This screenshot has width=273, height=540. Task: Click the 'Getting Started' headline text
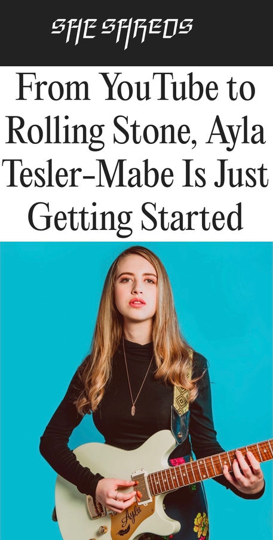click(136, 218)
